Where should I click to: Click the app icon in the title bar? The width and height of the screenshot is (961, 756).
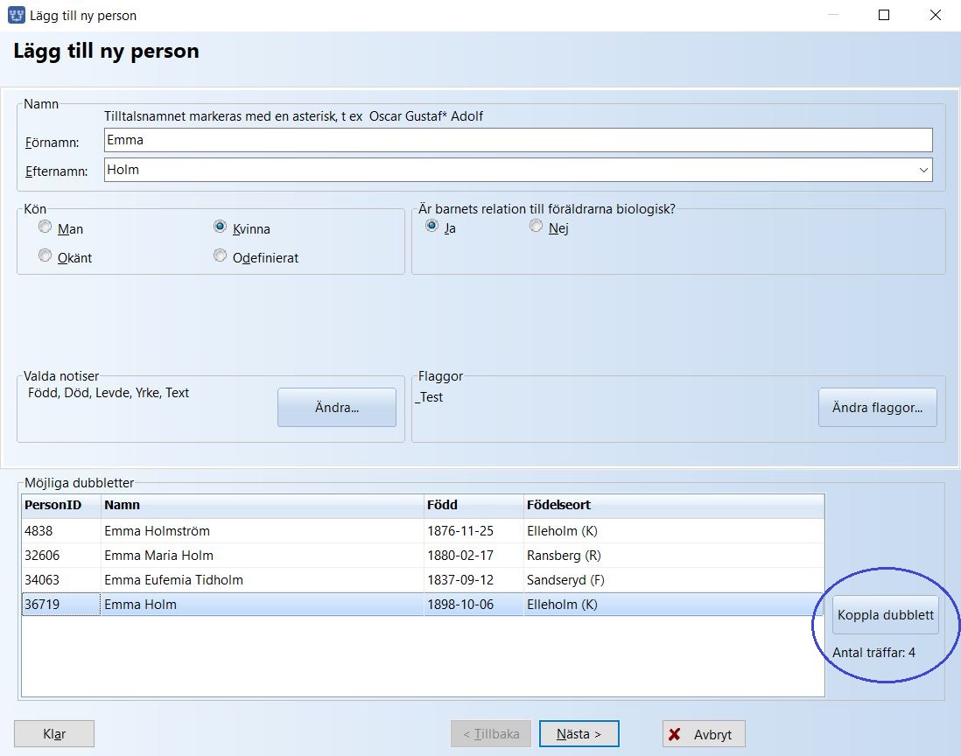coord(16,15)
